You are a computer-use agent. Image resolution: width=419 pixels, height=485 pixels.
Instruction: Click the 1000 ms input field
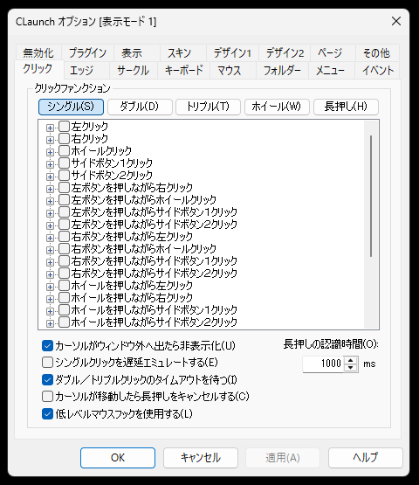[323, 364]
